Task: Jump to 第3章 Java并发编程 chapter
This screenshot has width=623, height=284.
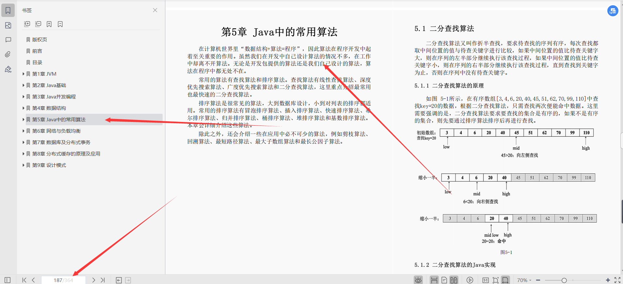Action: pyautogui.click(x=54, y=97)
